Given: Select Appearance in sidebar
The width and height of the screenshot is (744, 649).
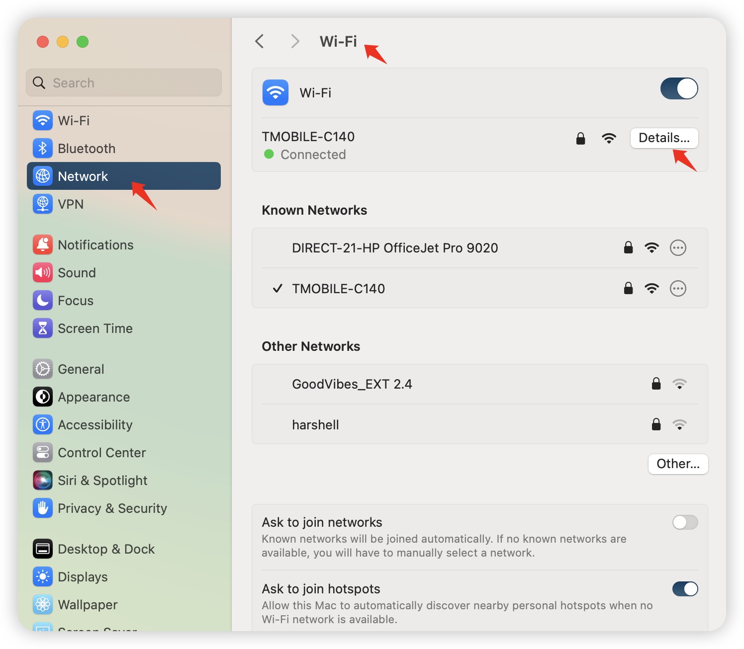Looking at the screenshot, I should [x=124, y=397].
